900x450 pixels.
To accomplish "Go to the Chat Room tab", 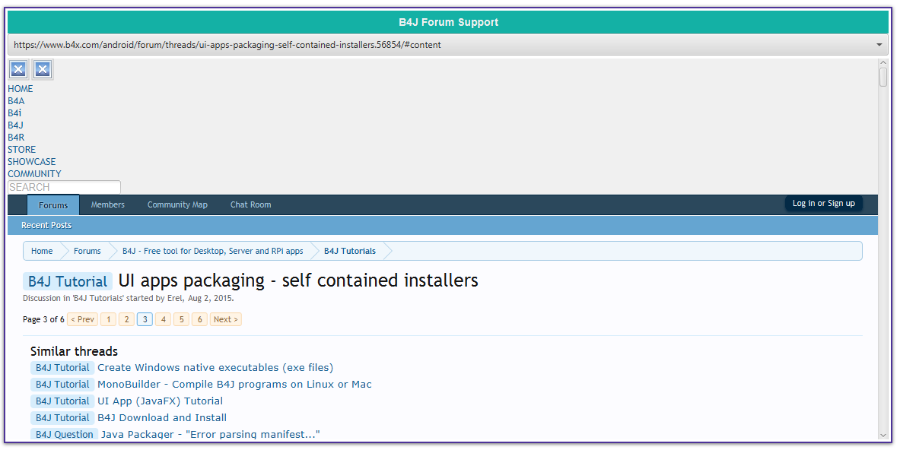I will click(250, 204).
